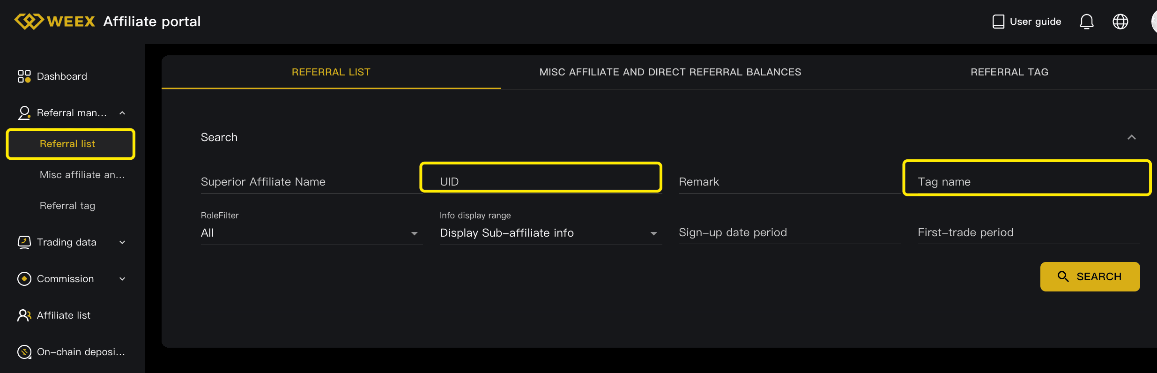Open the RoleFilter dropdown
The height and width of the screenshot is (373, 1157).
click(311, 233)
